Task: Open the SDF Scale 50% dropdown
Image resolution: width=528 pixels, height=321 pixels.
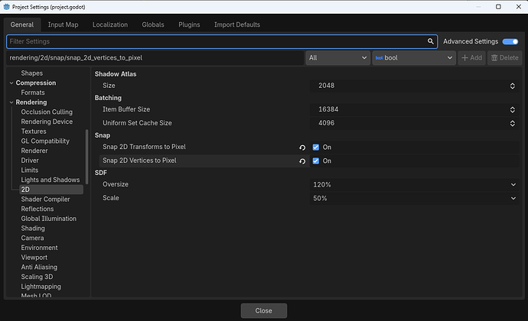Action: [x=414, y=198]
